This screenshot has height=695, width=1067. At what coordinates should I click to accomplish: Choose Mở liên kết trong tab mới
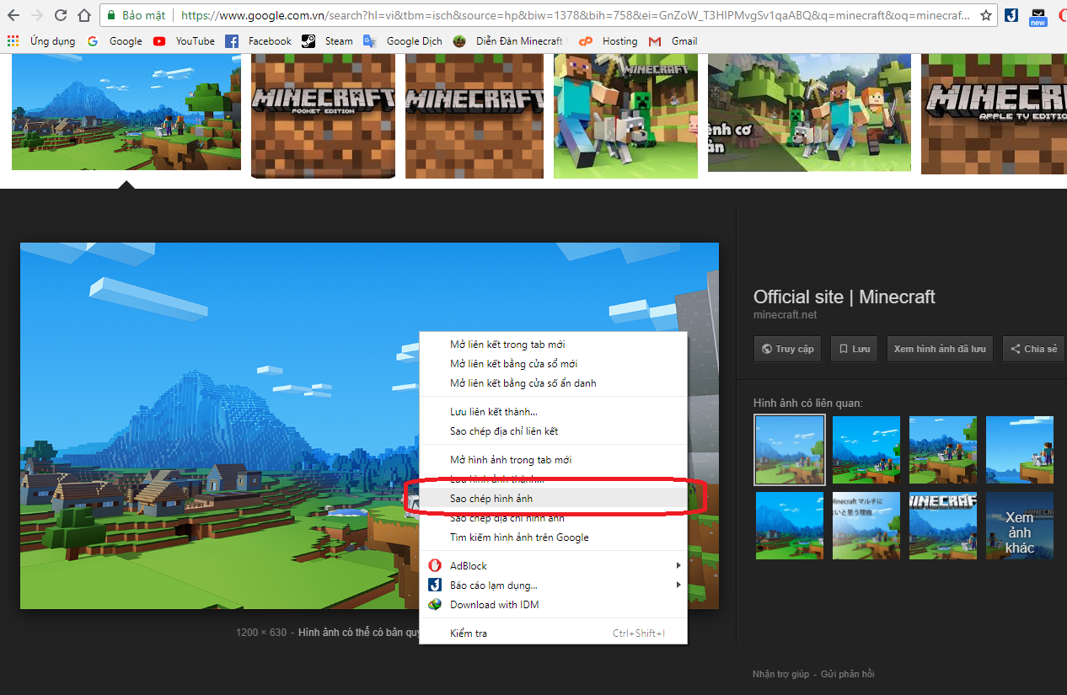[x=553, y=345]
